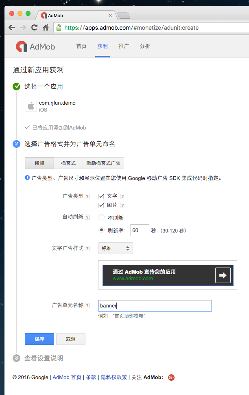Image resolution: width=249 pixels, height=395 pixels.
Task: Open a new browser tab
Action: 124,15
